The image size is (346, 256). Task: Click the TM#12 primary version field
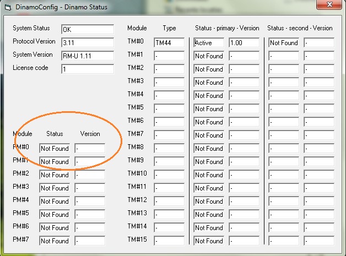point(244,201)
